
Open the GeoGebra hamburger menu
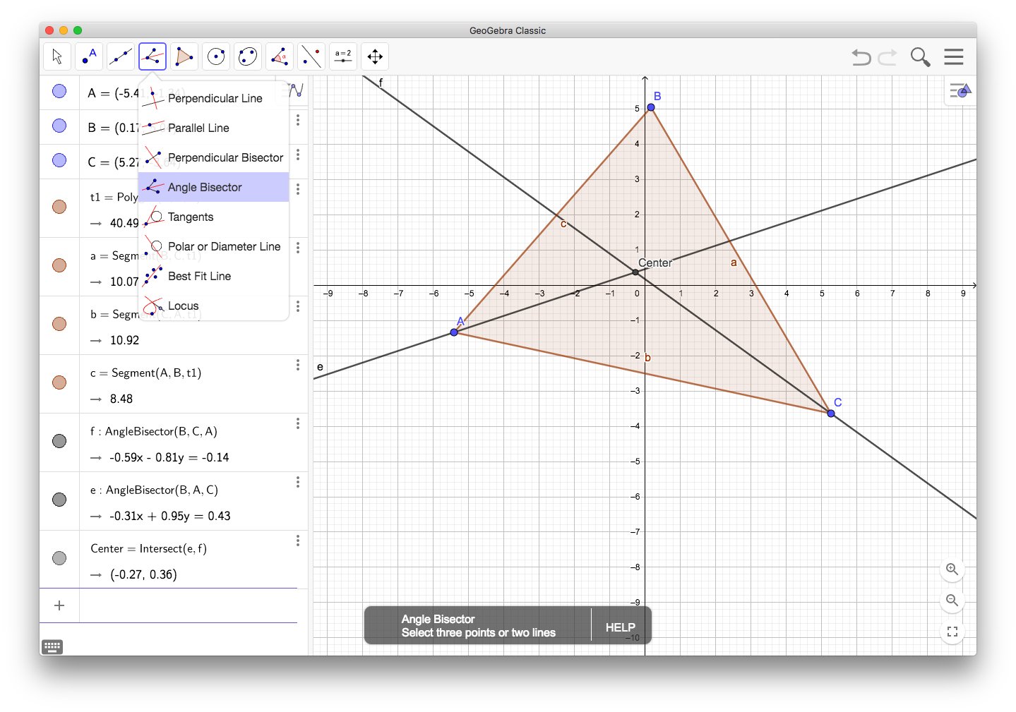(952, 56)
